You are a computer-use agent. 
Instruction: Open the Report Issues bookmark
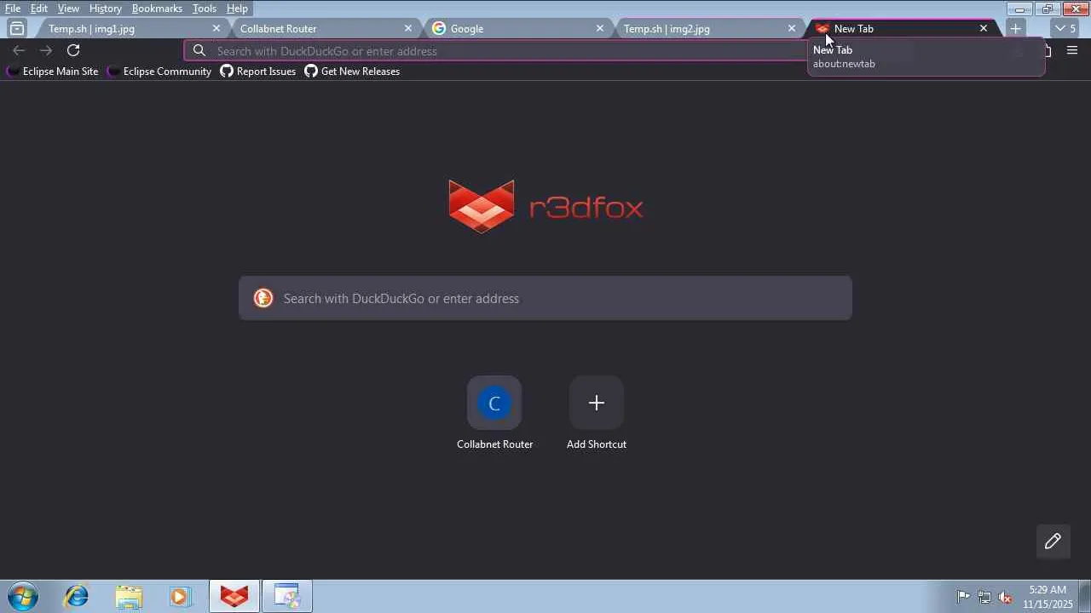tap(258, 72)
